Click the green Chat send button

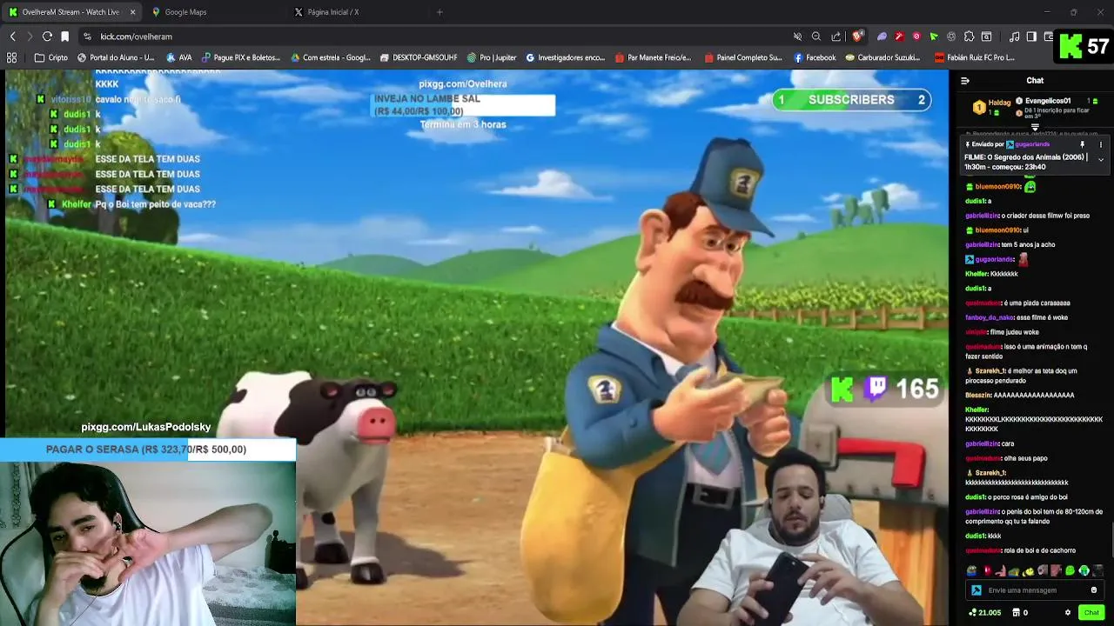click(1091, 613)
